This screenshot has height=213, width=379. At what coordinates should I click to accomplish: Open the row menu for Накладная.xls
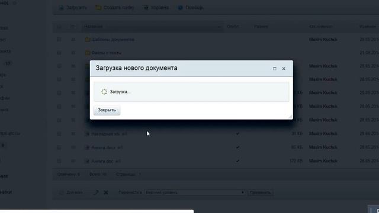[73, 134]
